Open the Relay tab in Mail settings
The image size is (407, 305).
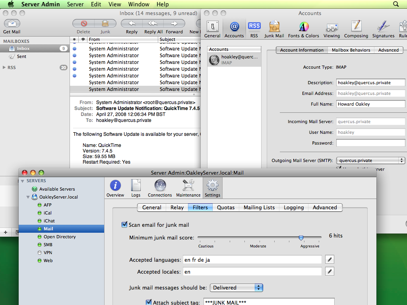[x=176, y=207]
